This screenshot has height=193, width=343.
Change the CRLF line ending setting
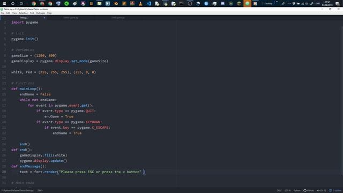pos(279,190)
